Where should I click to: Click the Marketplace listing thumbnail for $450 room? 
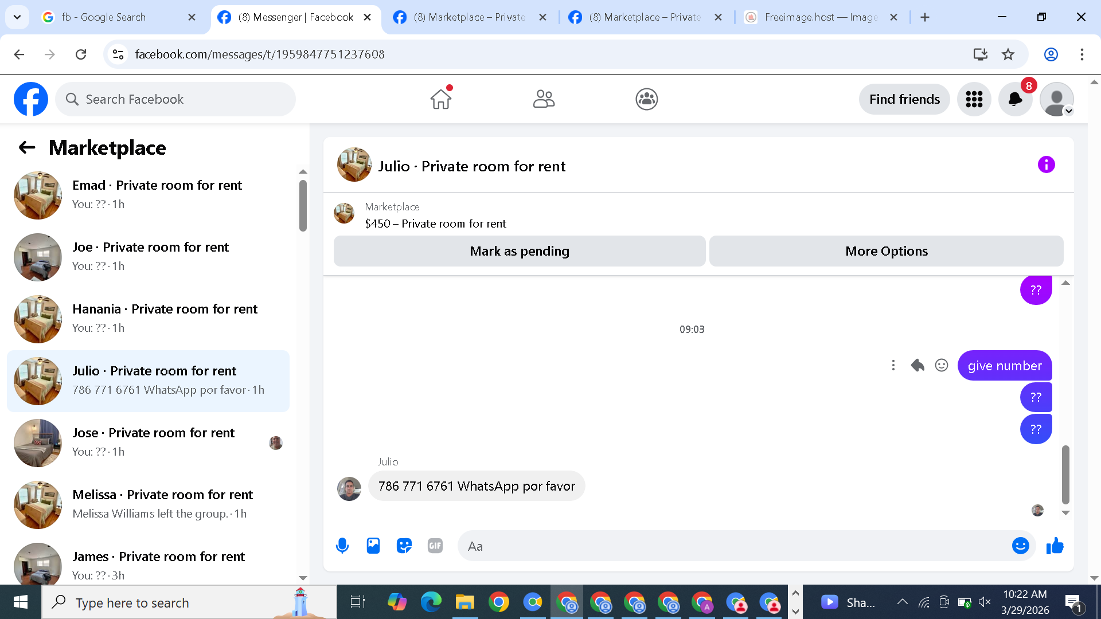tap(344, 213)
